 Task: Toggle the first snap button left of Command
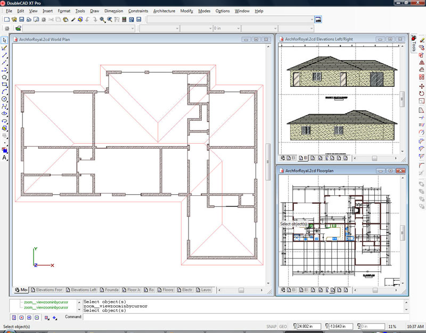14,318
